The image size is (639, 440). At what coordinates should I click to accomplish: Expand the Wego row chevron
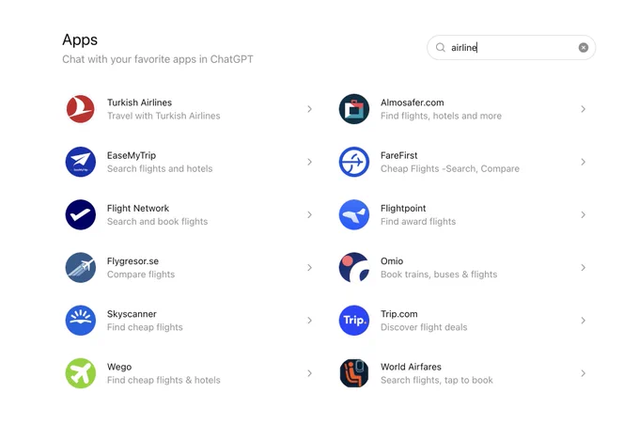[x=310, y=373]
